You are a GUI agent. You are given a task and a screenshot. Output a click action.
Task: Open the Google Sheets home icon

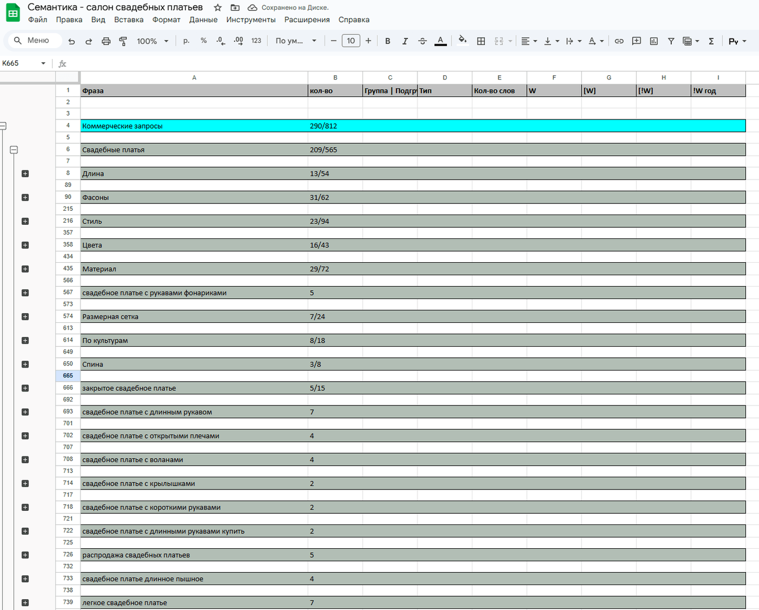click(x=12, y=13)
